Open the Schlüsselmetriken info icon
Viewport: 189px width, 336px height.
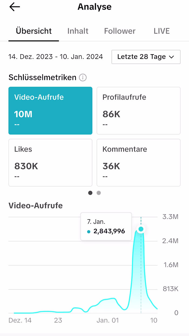[83, 78]
